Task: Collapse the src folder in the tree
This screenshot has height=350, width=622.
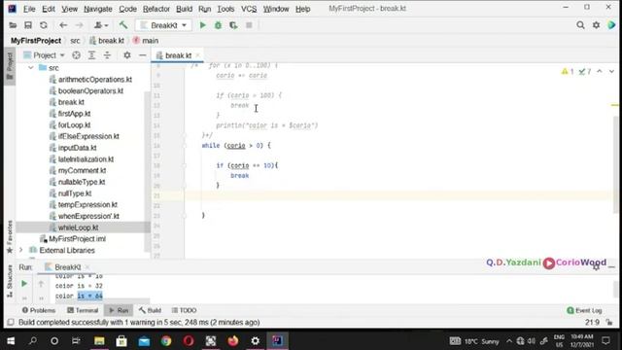Action: 31,68
